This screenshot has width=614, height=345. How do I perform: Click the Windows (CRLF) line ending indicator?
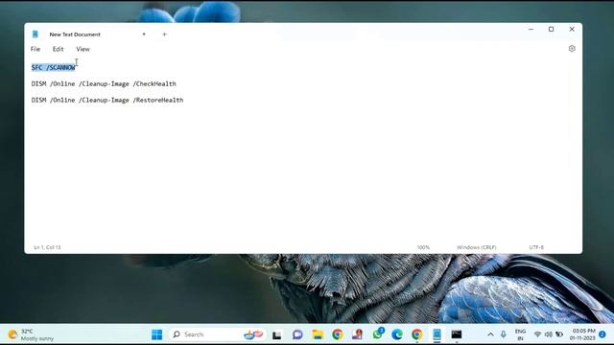pos(477,247)
